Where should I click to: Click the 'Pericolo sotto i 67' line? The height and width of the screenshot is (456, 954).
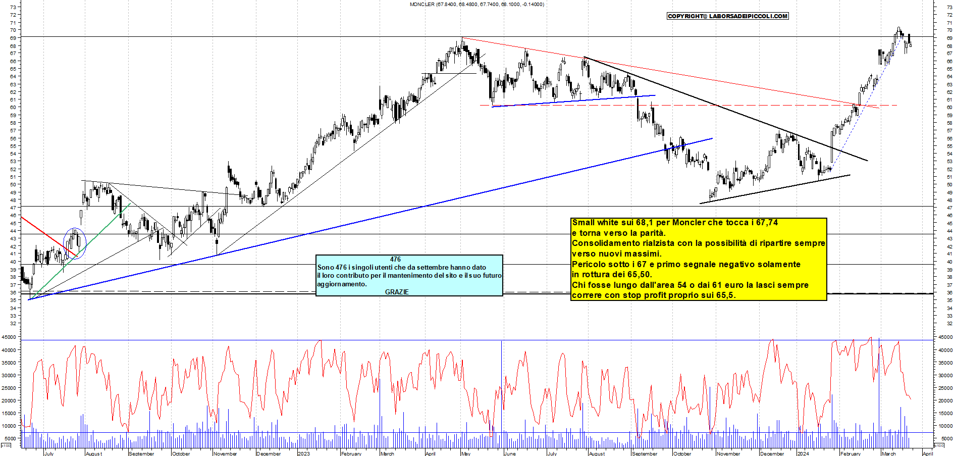[686, 264]
